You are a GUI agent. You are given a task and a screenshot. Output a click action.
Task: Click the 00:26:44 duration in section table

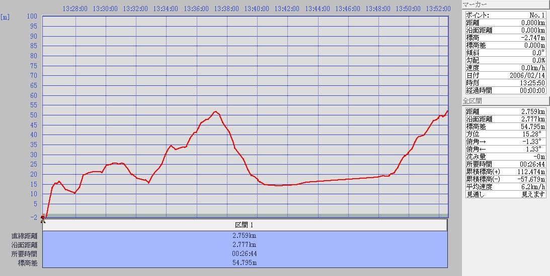point(245,254)
